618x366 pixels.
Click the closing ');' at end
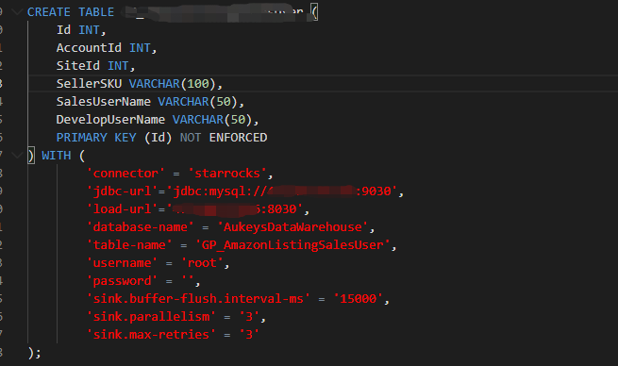[x=35, y=353]
